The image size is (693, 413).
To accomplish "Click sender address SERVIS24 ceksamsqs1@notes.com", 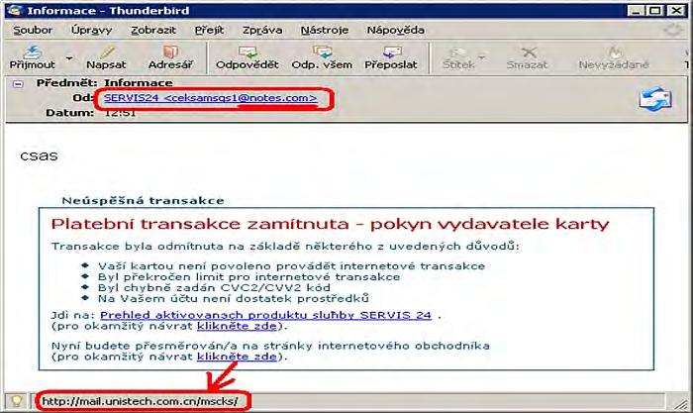I will [x=210, y=98].
